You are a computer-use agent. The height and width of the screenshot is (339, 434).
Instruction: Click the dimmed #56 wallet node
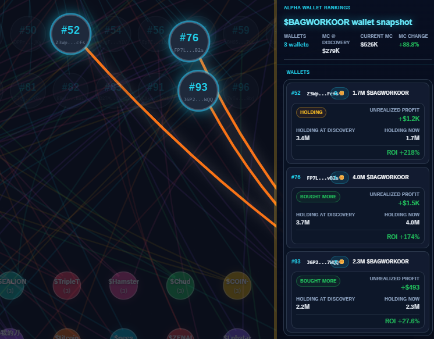pyautogui.click(x=155, y=34)
